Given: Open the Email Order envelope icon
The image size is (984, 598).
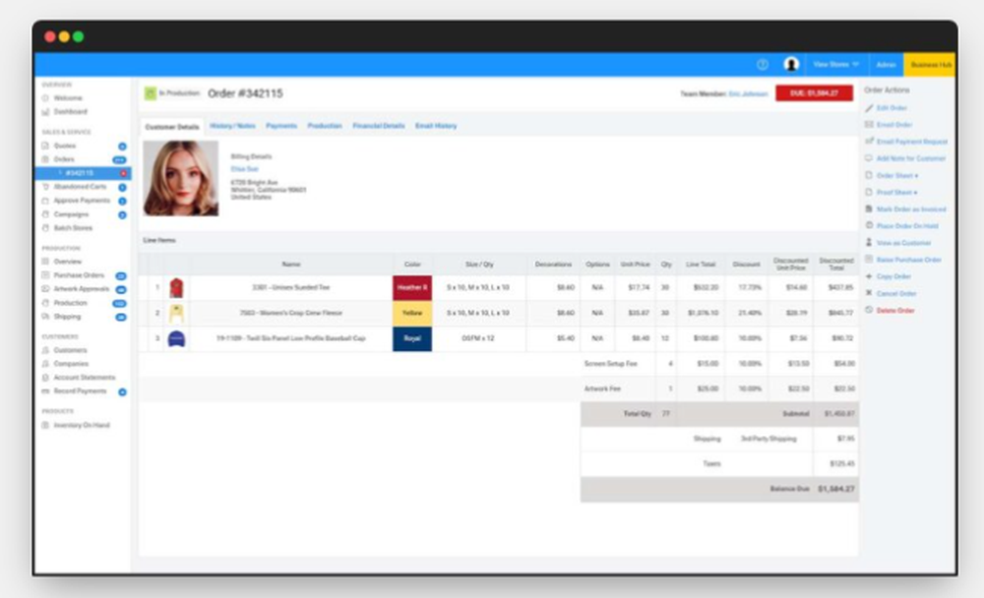Looking at the screenshot, I should 869,123.
